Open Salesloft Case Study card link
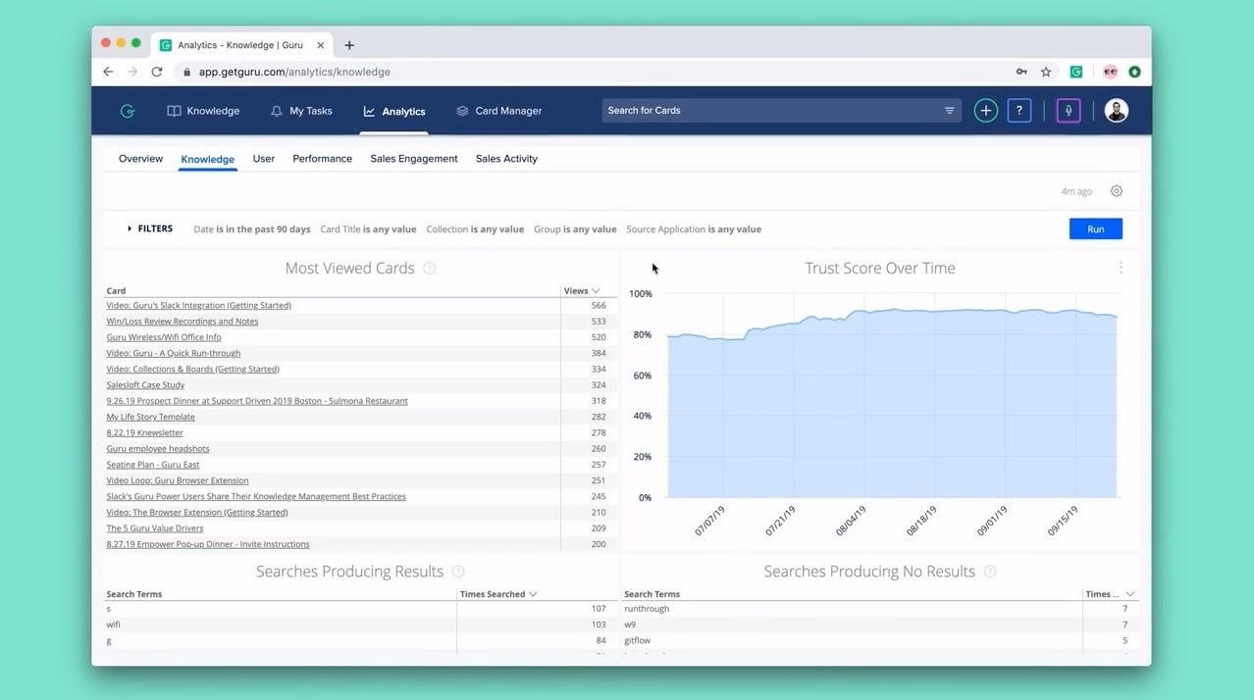The image size is (1254, 700). 145,385
